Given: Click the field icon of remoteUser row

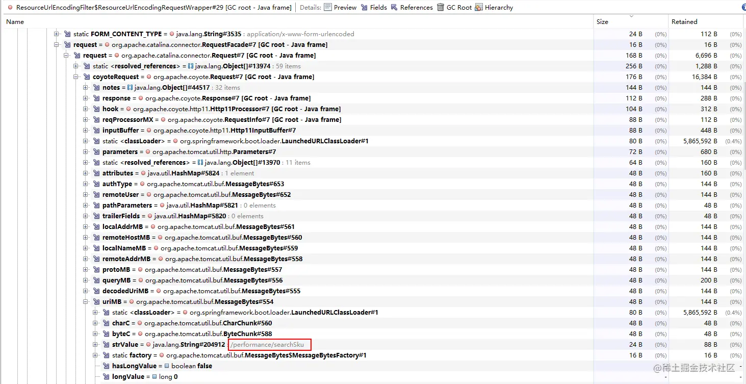Looking at the screenshot, I should click(96, 195).
